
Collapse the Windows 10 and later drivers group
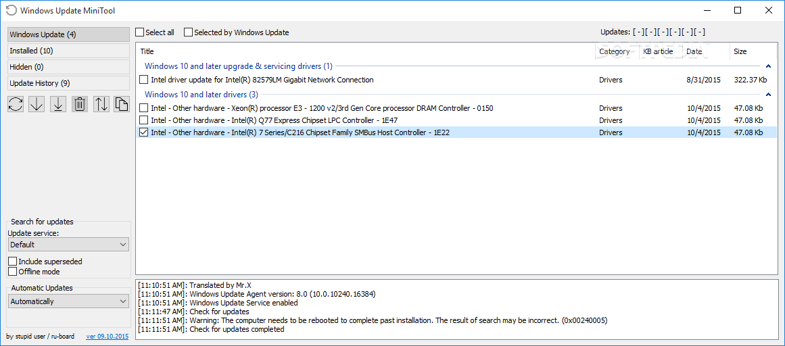(768, 94)
